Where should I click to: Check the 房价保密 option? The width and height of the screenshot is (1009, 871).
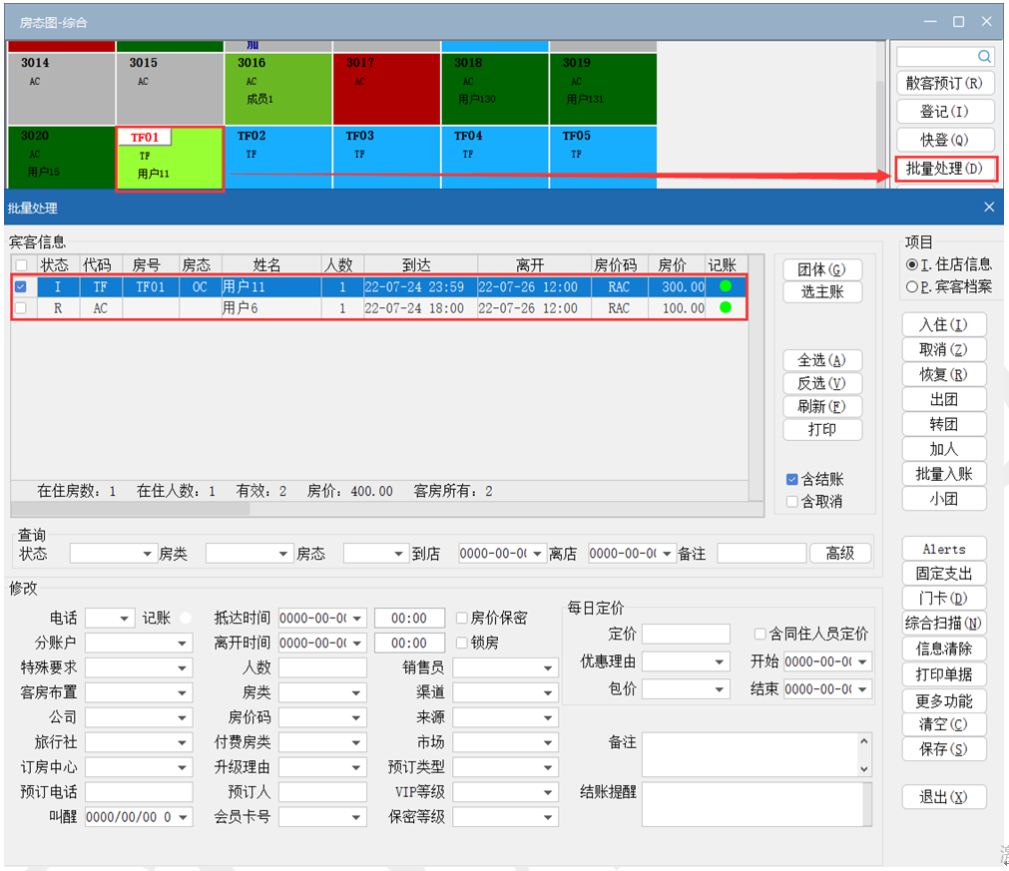coord(462,619)
